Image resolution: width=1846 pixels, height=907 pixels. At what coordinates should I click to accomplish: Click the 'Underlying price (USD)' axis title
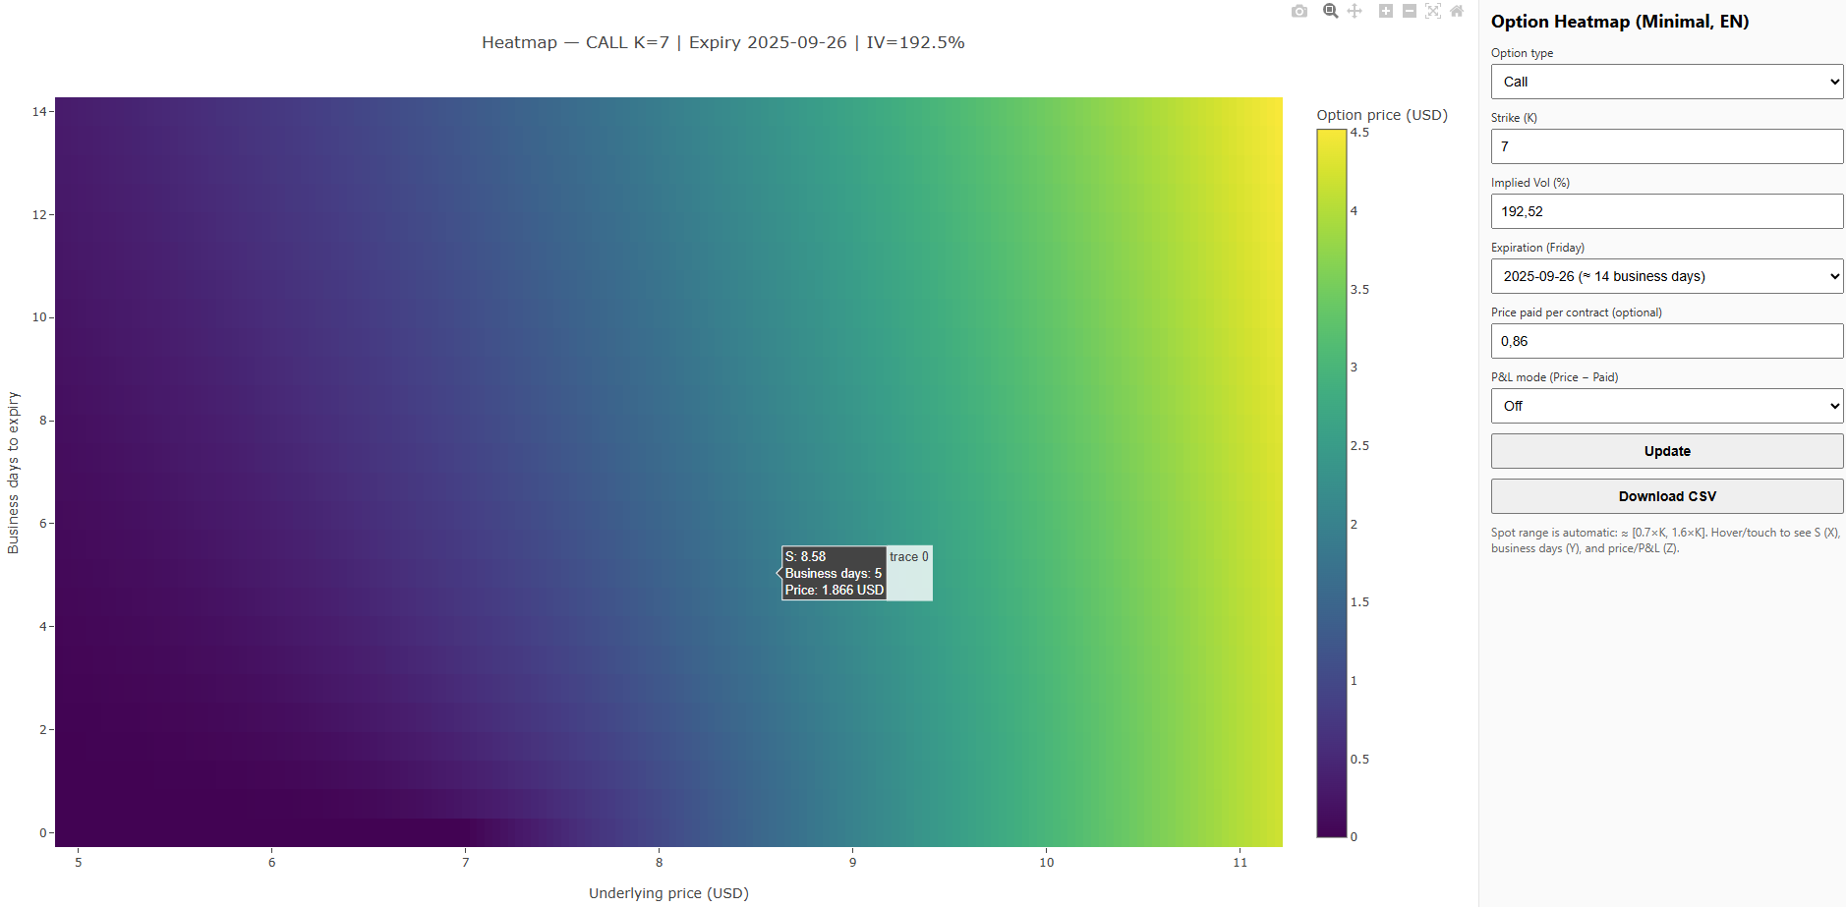[668, 893]
